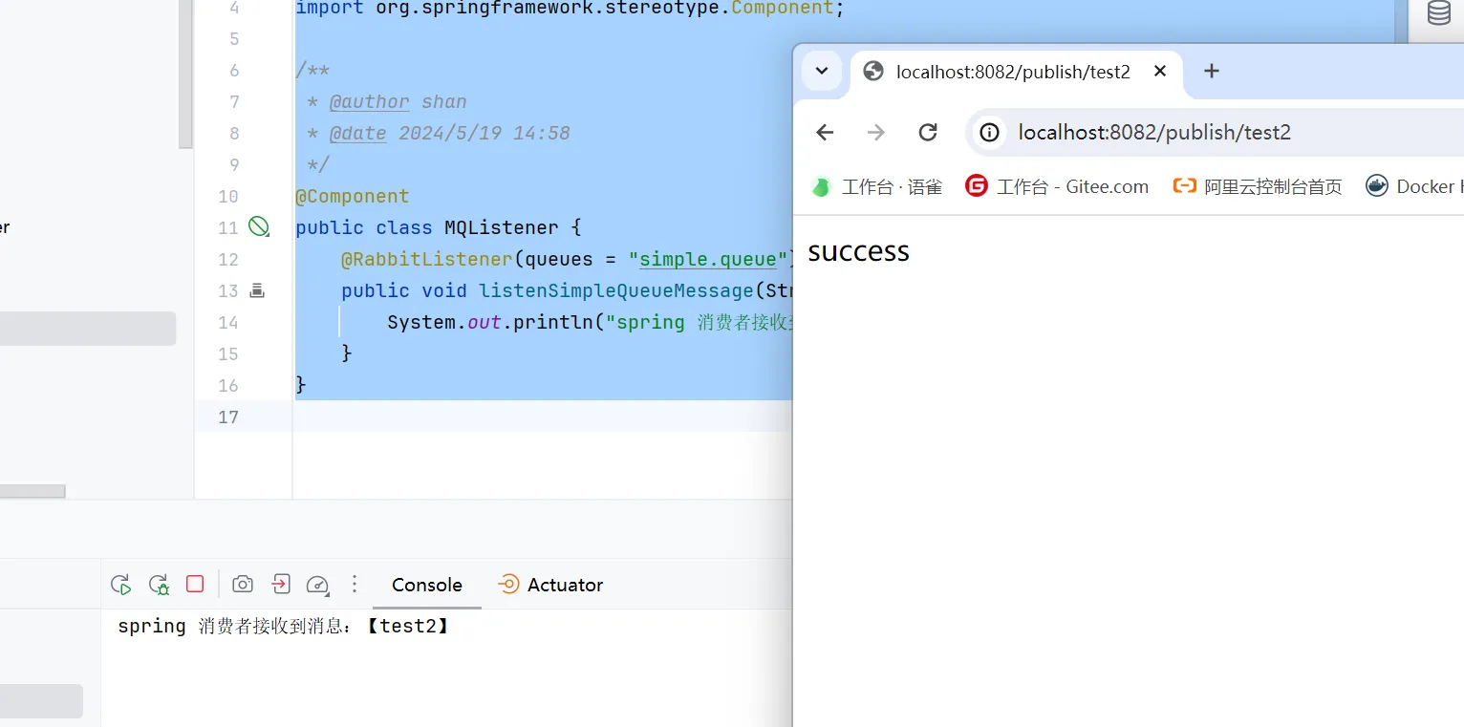The height and width of the screenshot is (727, 1464).
Task: Click the console output line with test2
Action: pos(283,627)
